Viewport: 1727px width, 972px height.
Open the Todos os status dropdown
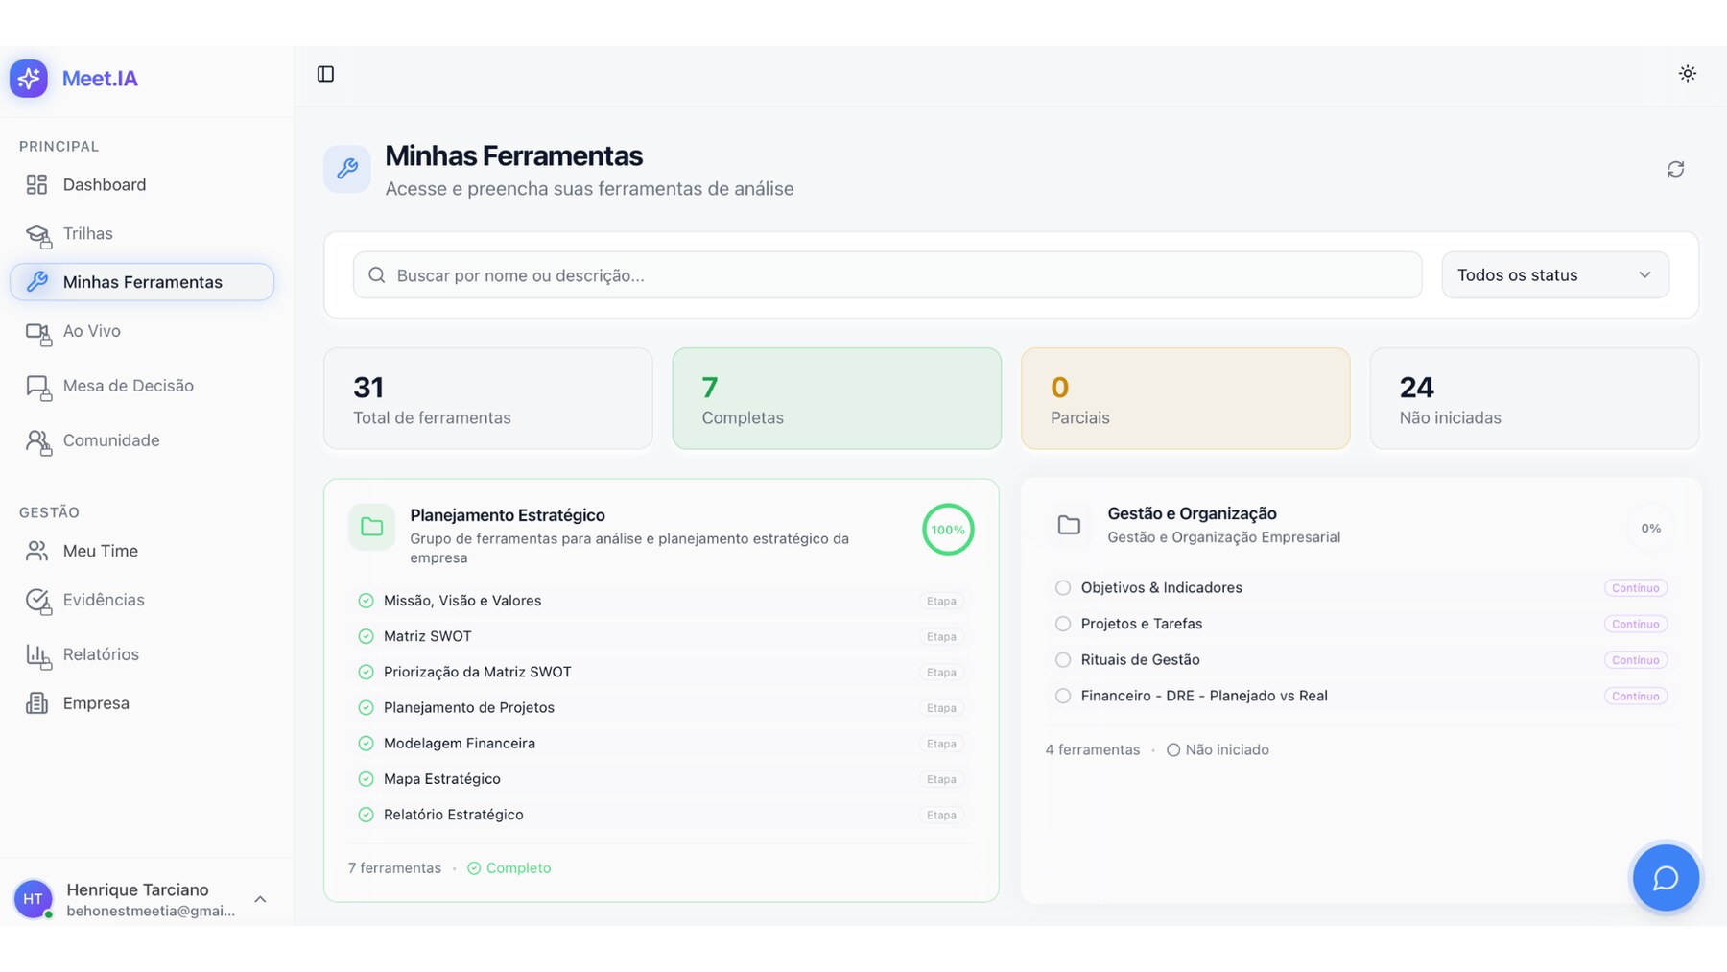point(1554,275)
